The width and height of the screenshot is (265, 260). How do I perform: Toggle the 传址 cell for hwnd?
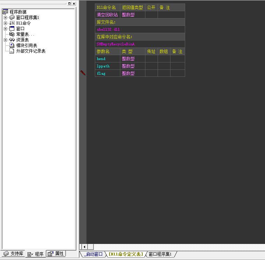tap(151, 59)
